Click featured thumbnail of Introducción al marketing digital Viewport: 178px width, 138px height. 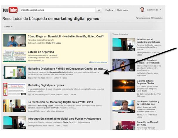tap(124, 44)
